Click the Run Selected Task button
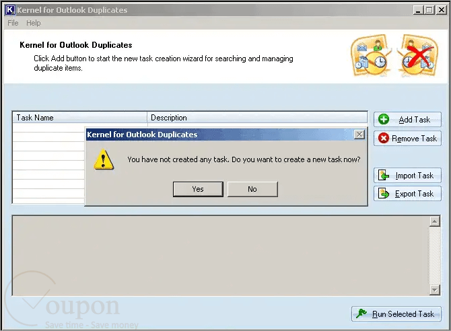 396,314
